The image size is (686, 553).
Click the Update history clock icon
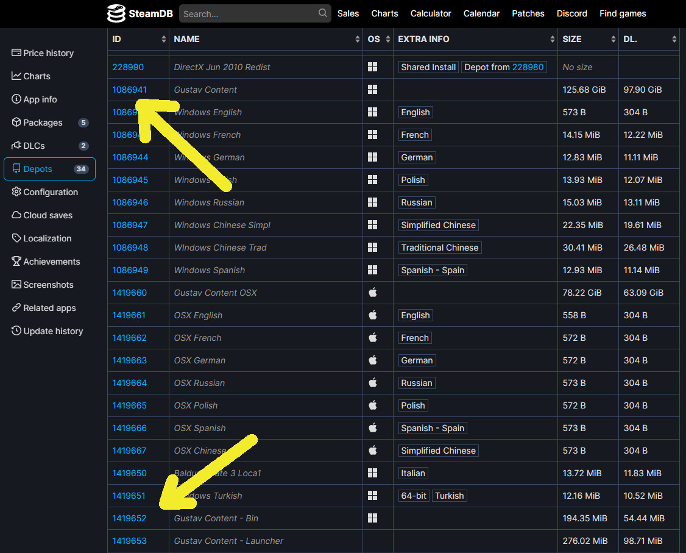(x=16, y=332)
